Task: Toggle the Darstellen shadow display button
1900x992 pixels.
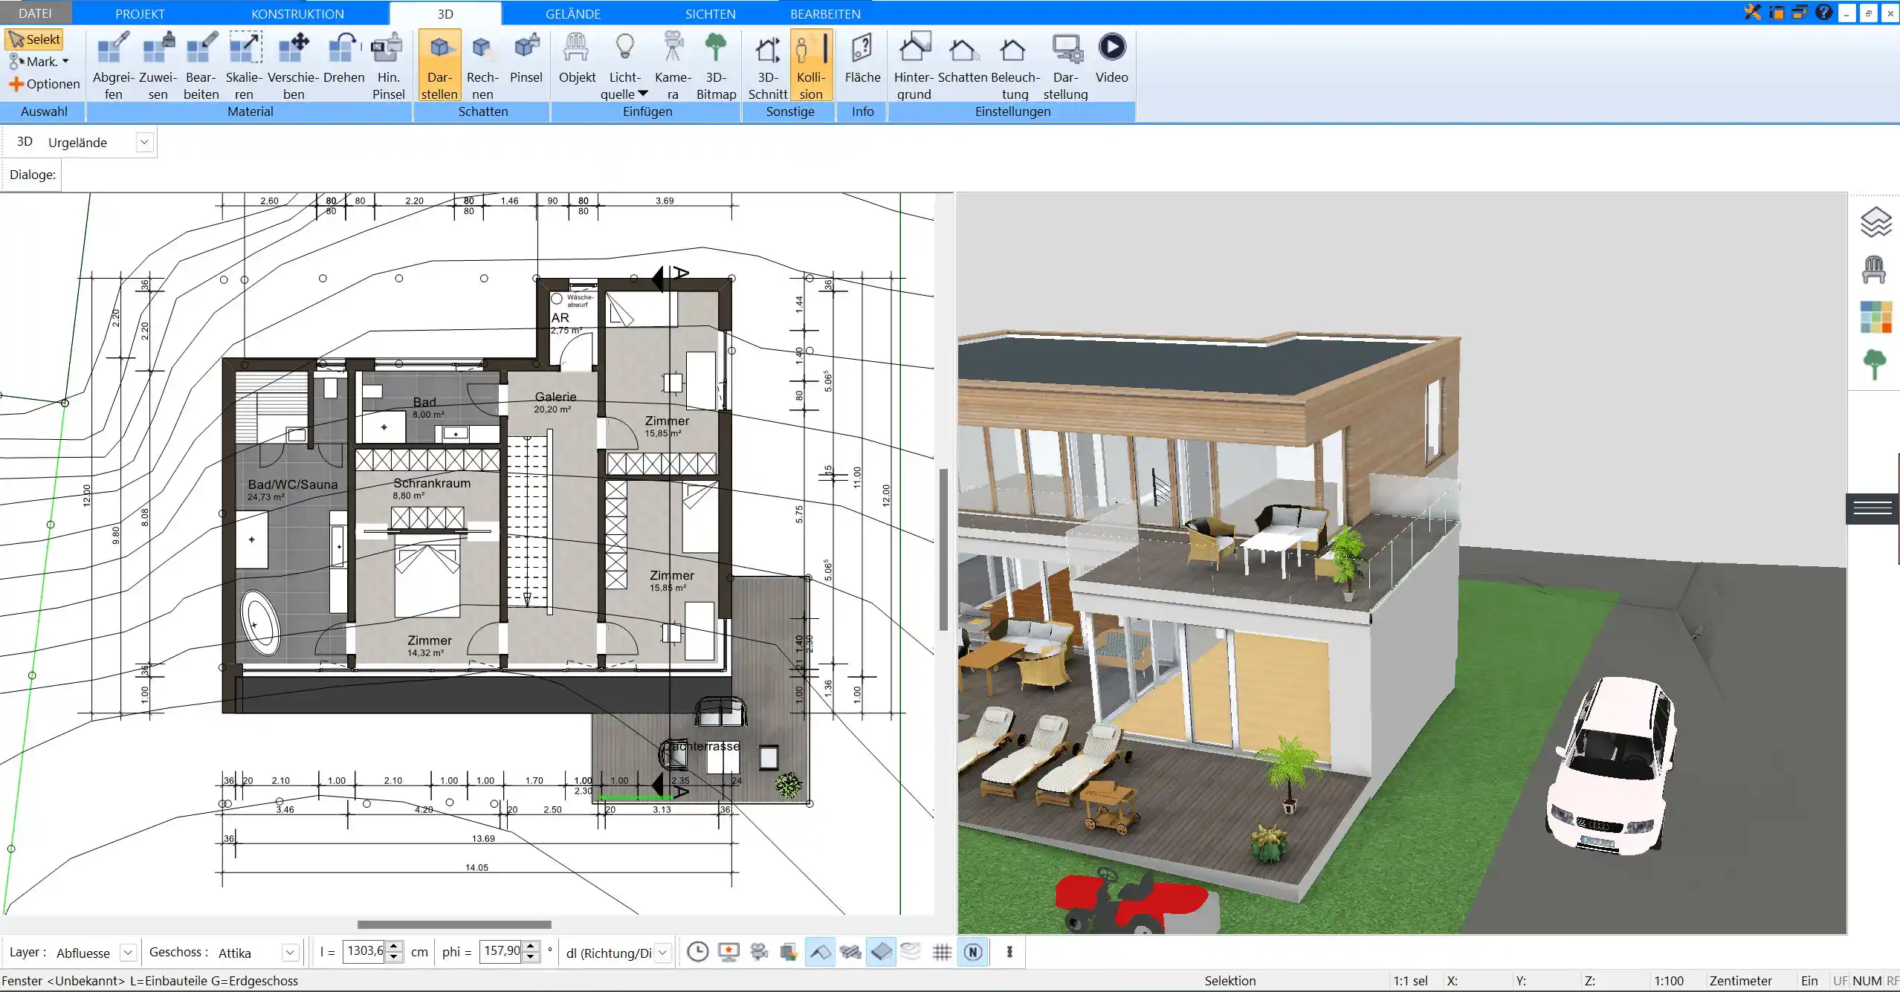Action: pyautogui.click(x=439, y=65)
